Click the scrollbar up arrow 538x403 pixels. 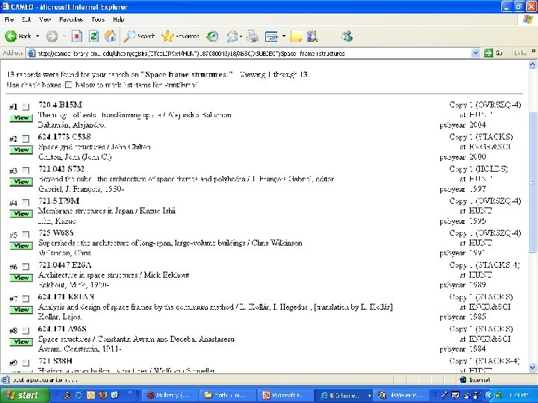(532, 64)
